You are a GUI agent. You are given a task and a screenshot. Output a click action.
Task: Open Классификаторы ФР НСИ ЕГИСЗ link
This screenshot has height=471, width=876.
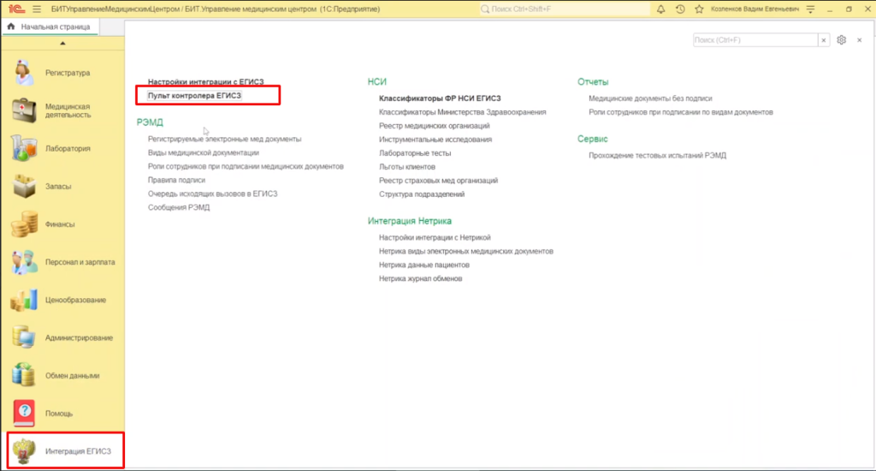pos(439,98)
